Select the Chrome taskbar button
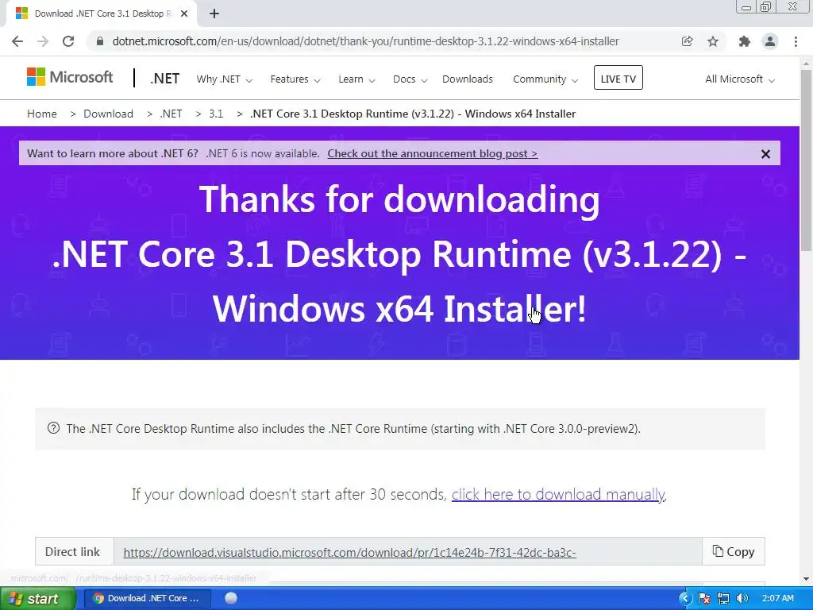Image resolution: width=813 pixels, height=610 pixels. tap(147, 599)
